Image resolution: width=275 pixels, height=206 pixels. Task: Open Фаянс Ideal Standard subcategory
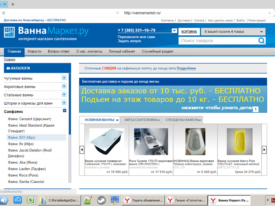[31, 128]
